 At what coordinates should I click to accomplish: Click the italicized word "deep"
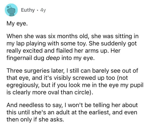[53, 58]
